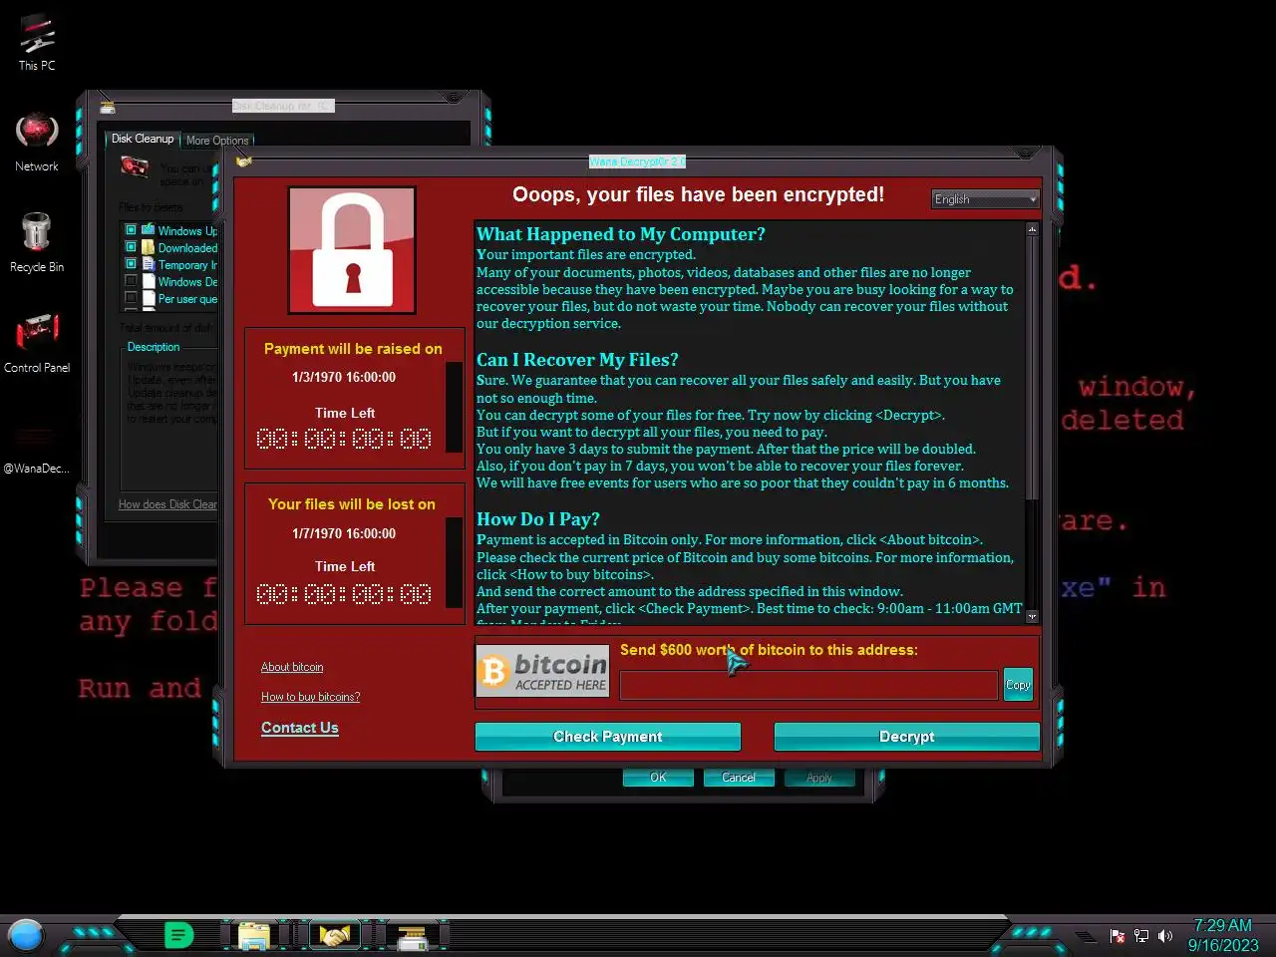Image resolution: width=1276 pixels, height=957 pixels.
Task: Open the About bitcoin link
Action: coord(292,667)
